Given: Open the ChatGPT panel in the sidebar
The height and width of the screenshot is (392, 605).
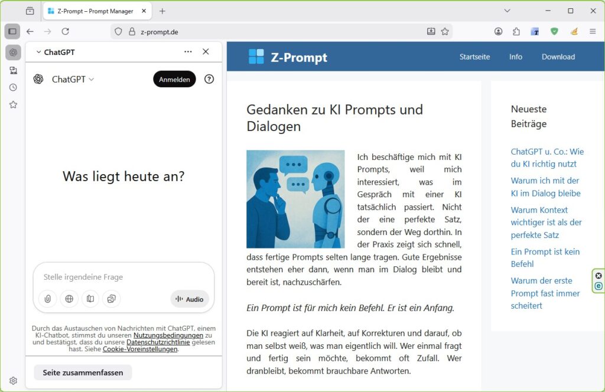Looking at the screenshot, I should pos(12,53).
